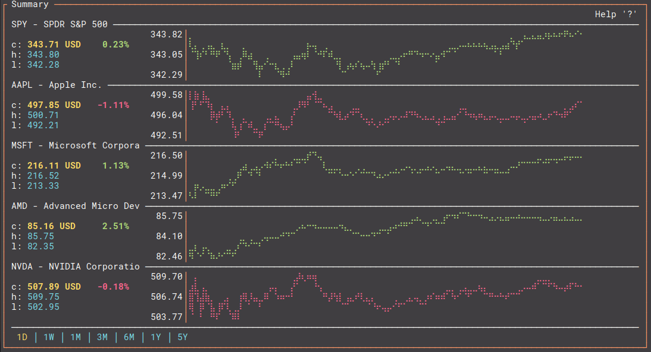Click the SPY green price chart
Screen dimensions: 651x352
tap(385, 54)
